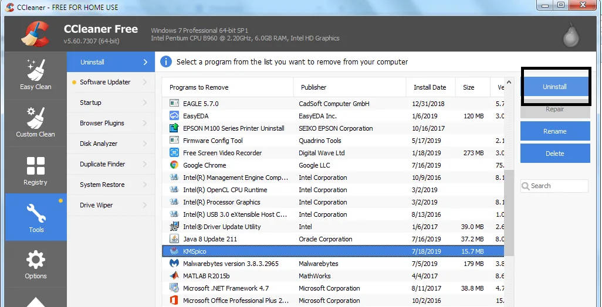
Task: Click the CCleaner logo in header
Action: [x=35, y=34]
